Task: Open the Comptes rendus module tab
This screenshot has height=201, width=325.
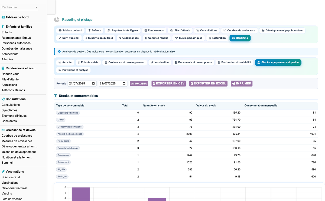Action: 157,38
